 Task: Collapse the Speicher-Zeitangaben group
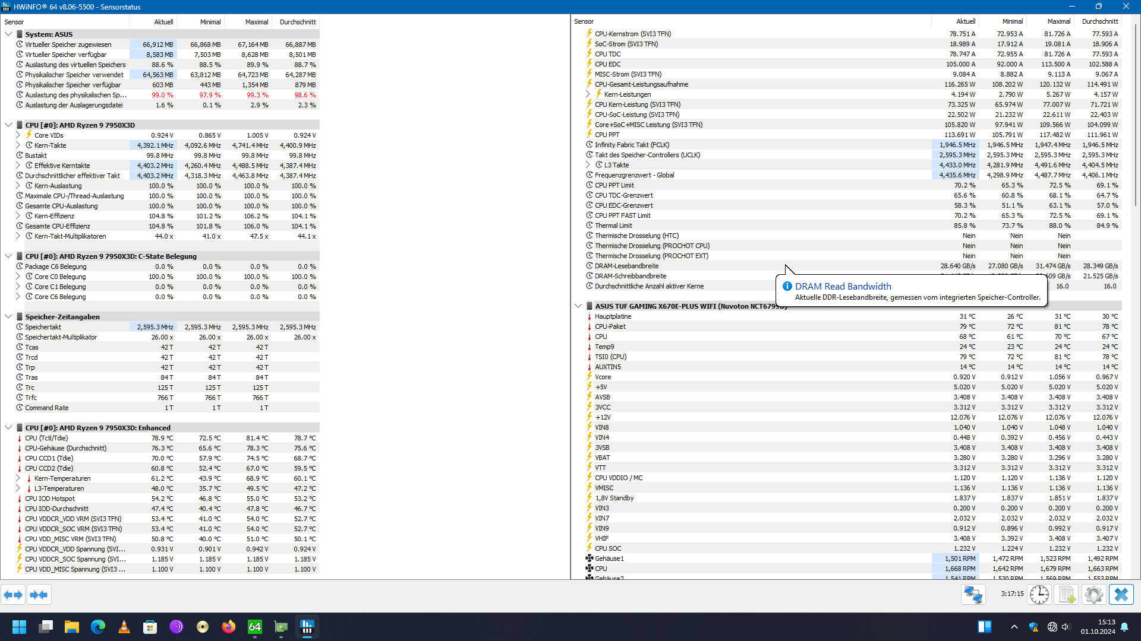(8, 317)
